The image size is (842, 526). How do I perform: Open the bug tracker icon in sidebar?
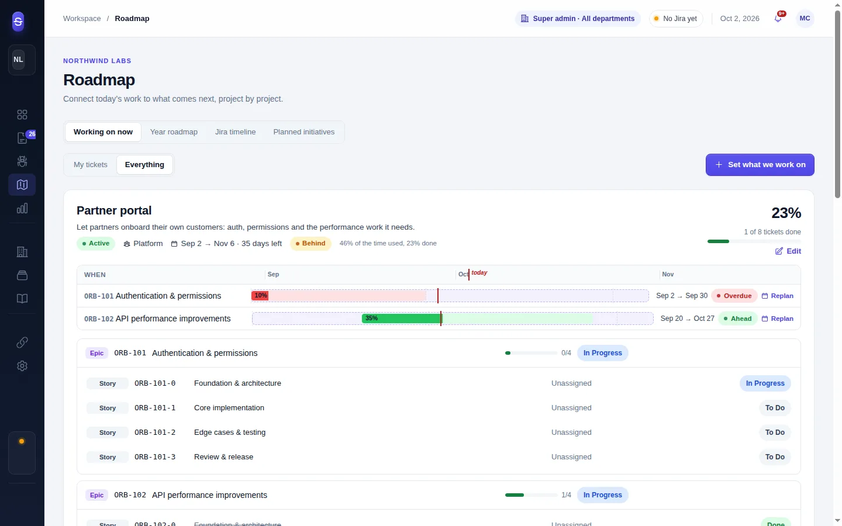[x=22, y=161]
